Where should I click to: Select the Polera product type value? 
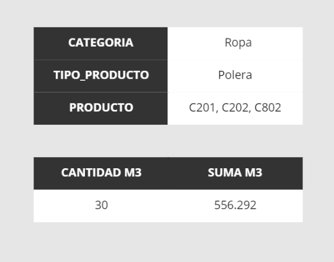coord(235,75)
